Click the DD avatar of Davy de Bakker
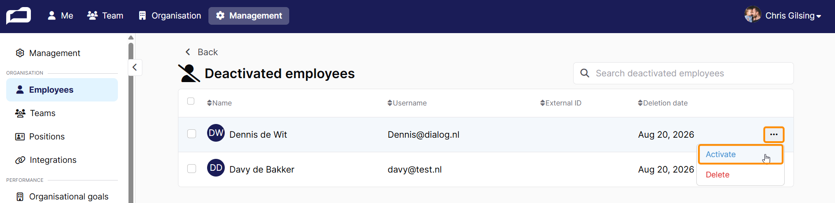The width and height of the screenshot is (835, 203). pos(216,168)
